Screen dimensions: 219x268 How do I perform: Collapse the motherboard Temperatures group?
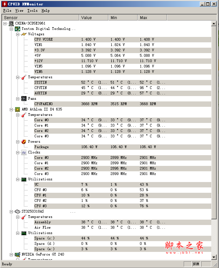(17, 77)
